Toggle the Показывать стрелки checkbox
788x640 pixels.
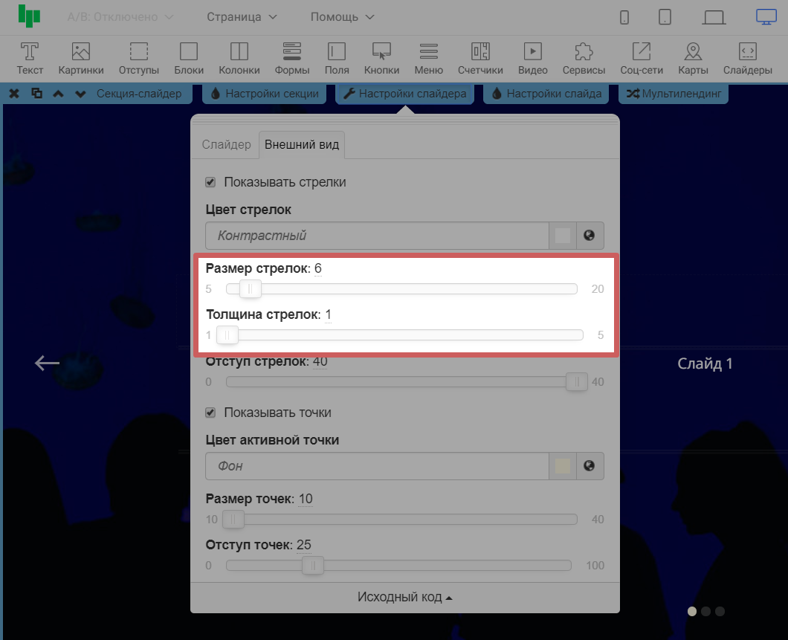[x=210, y=182]
